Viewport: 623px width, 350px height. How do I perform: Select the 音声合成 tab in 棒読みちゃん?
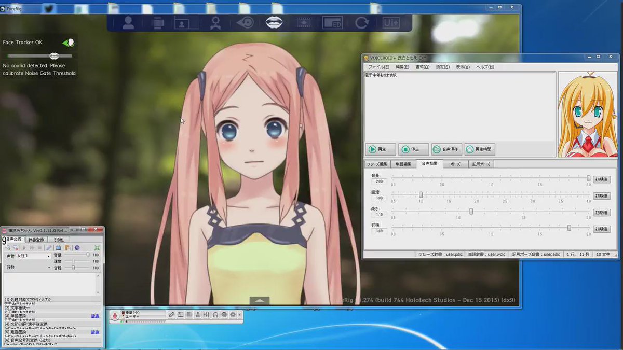(x=14, y=240)
